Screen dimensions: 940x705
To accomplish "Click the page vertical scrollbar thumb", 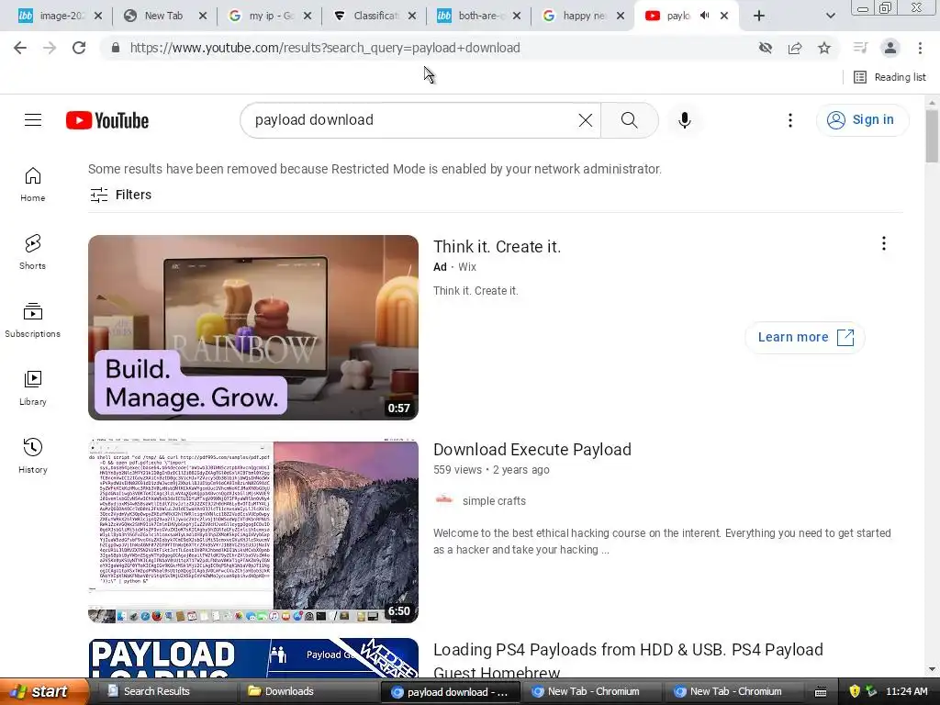I will click(x=932, y=136).
